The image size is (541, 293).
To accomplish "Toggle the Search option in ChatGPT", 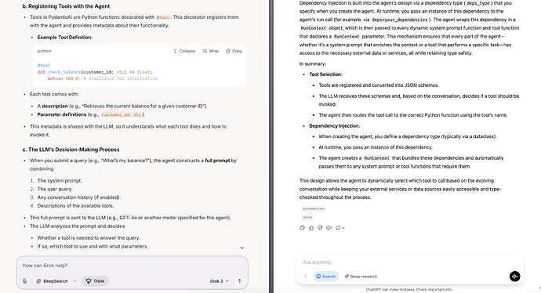I will pyautogui.click(x=325, y=277).
